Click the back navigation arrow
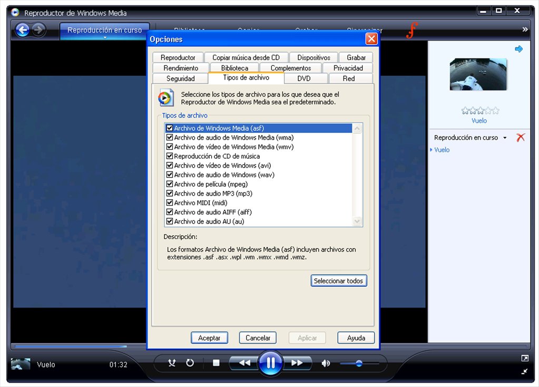The height and width of the screenshot is (387, 539). [22, 30]
